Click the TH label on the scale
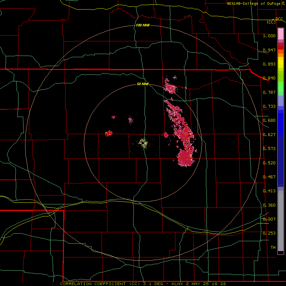The width and height of the screenshot is (286, 286). (273, 247)
